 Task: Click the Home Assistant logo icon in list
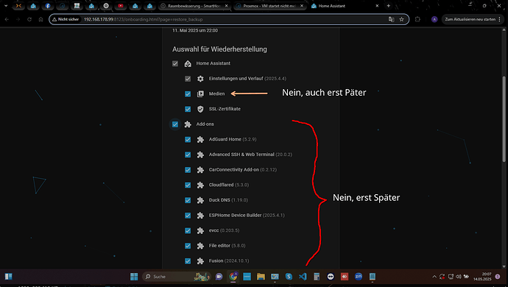[188, 63]
